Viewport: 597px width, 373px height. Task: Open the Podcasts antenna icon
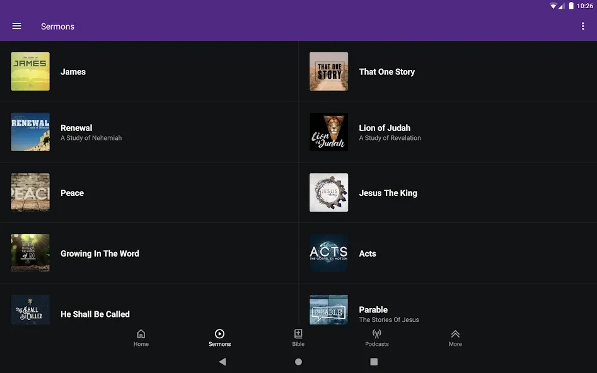[x=377, y=334]
